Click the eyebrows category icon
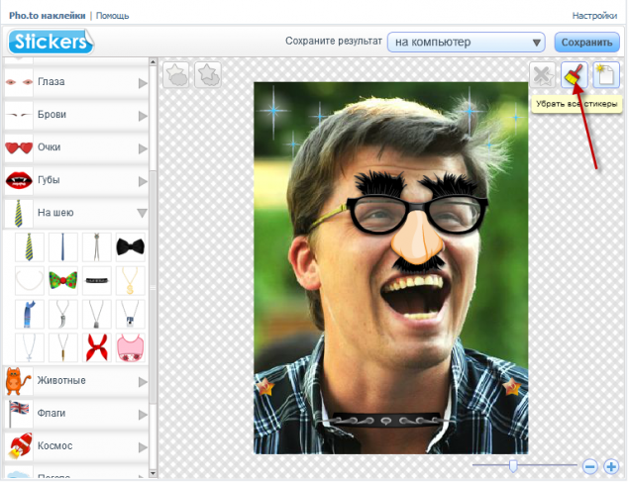 pyautogui.click(x=19, y=115)
